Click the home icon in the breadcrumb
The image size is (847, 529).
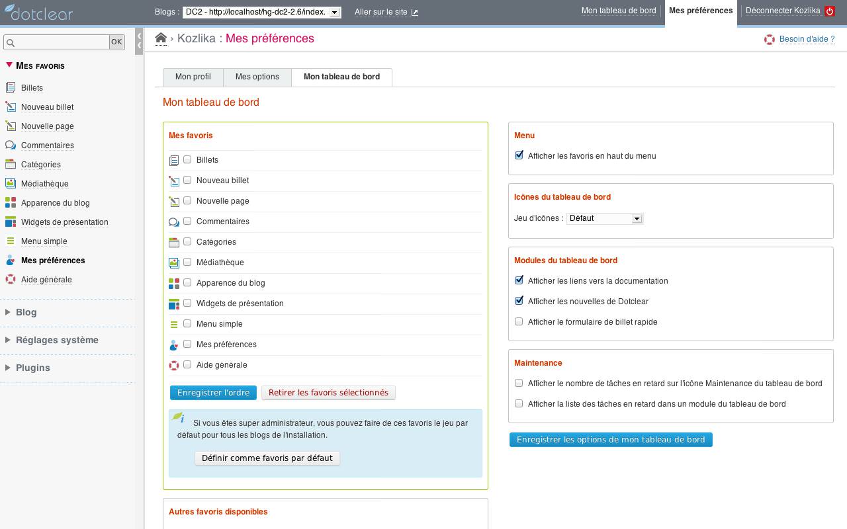[x=161, y=38]
